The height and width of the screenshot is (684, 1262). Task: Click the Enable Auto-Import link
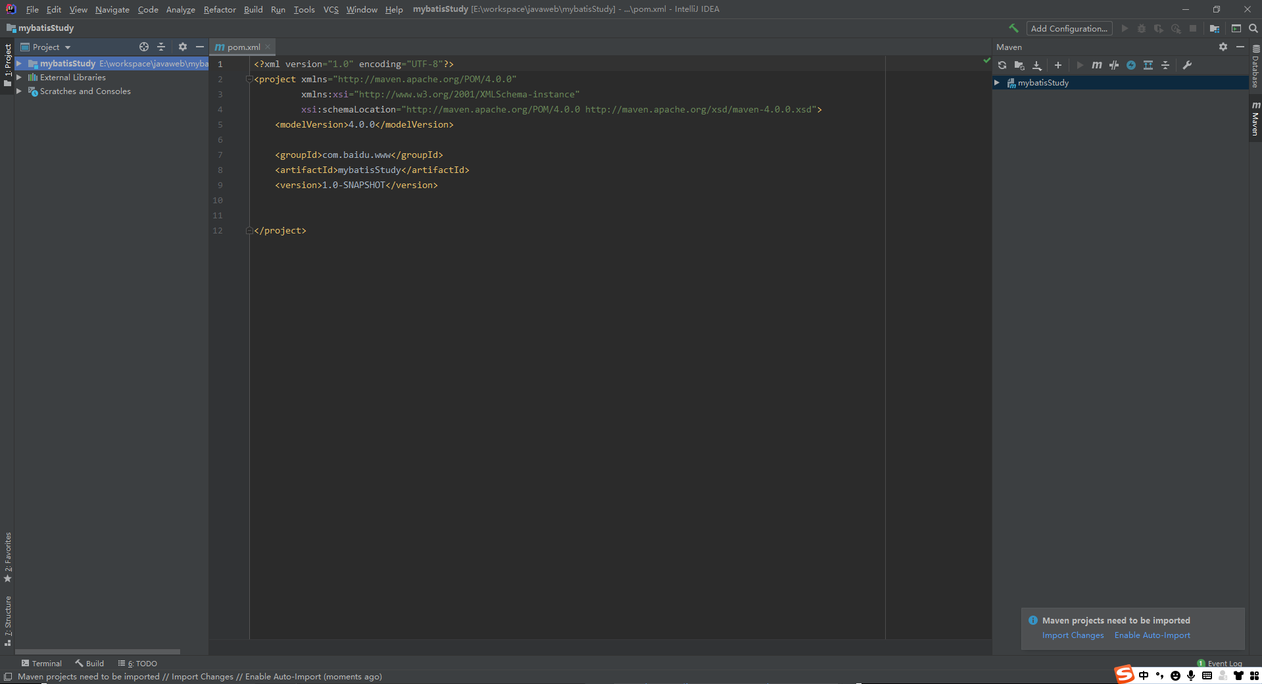point(1152,635)
